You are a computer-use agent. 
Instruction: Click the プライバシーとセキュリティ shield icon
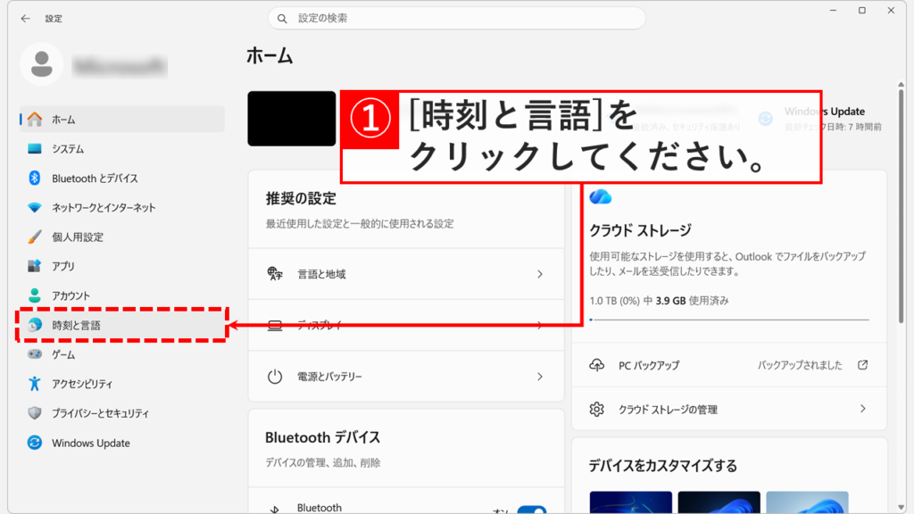click(35, 413)
